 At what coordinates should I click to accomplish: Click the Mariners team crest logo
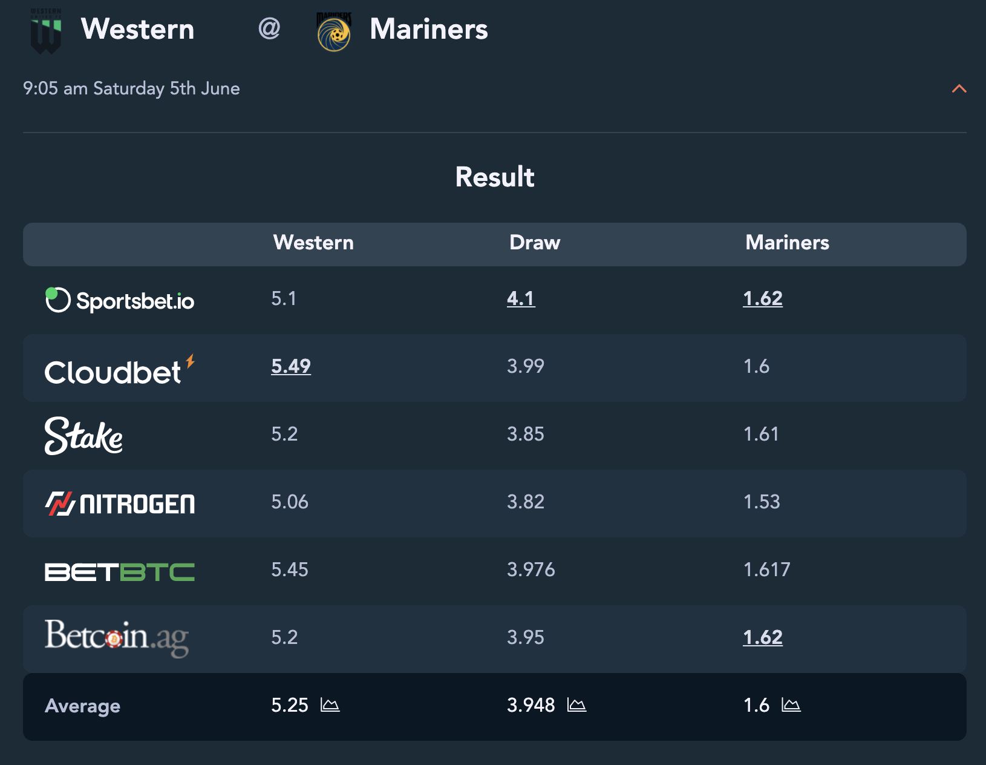pyautogui.click(x=334, y=31)
